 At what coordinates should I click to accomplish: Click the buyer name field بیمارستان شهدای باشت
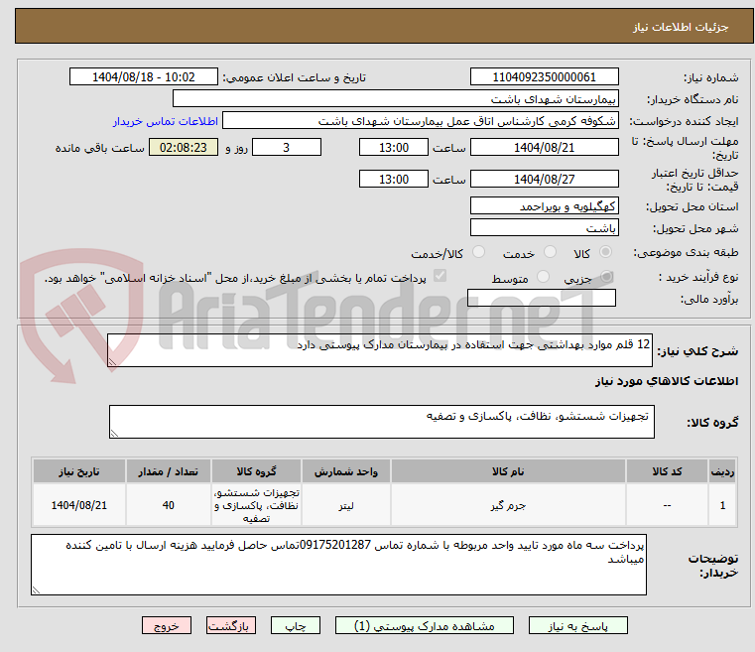(x=395, y=98)
